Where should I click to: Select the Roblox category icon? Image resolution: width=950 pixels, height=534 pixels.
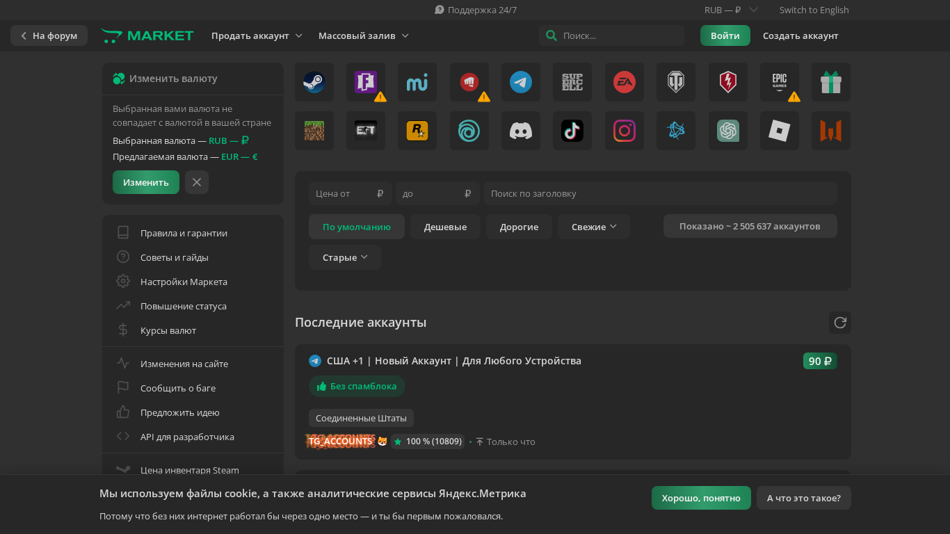[779, 131]
